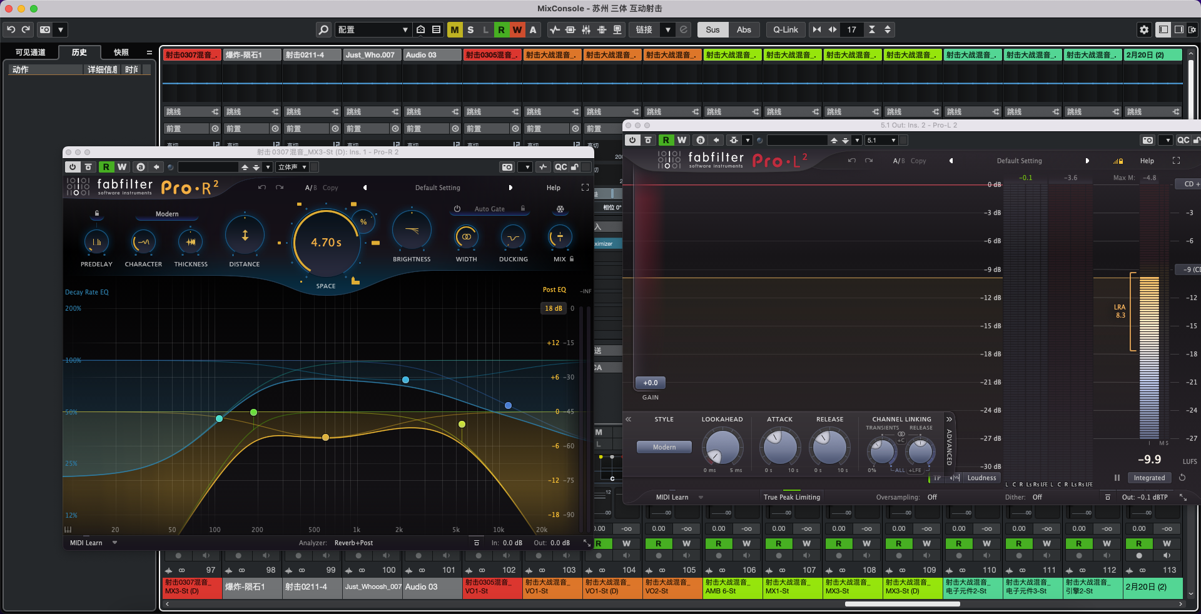Click the search channels magnifier icon

[x=323, y=29]
